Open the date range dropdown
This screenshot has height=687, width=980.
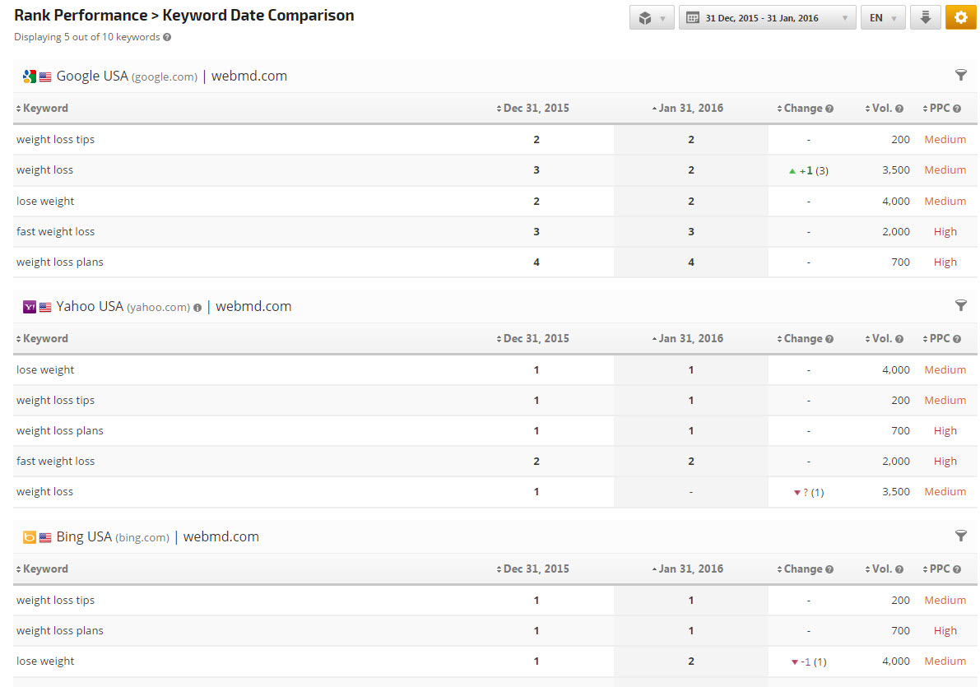point(767,17)
